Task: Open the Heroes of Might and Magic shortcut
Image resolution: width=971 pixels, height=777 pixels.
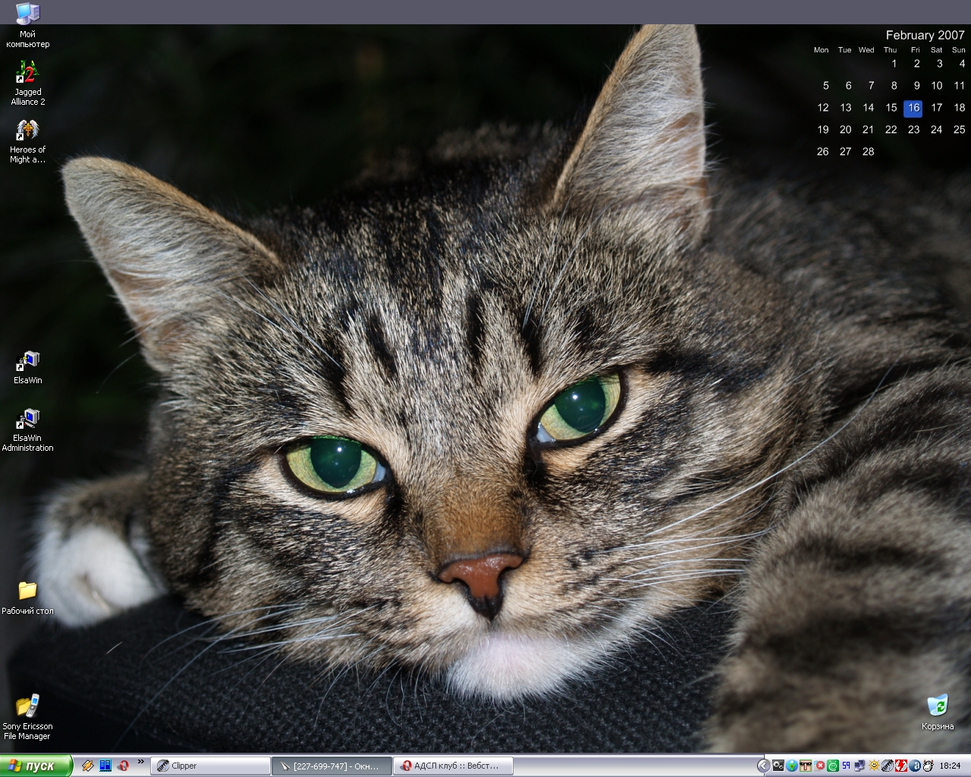Action: click(27, 132)
